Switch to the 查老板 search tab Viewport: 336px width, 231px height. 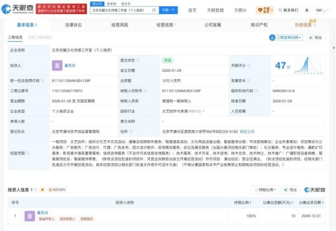tap(111, 4)
